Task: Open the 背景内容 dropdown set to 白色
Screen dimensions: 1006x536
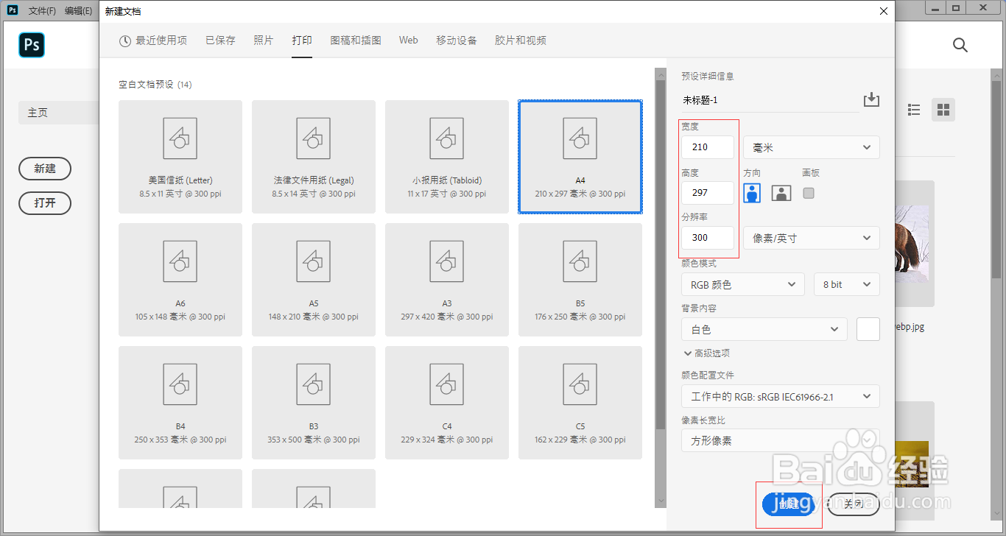Action: pyautogui.click(x=764, y=329)
